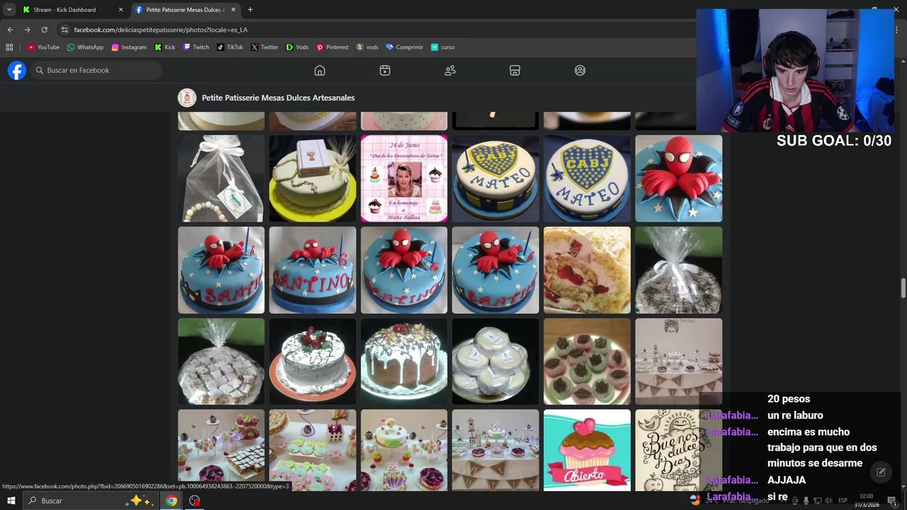This screenshot has width=907, height=510.
Task: Open the wrapped tray with white ribbon photo
Action: coord(678,270)
